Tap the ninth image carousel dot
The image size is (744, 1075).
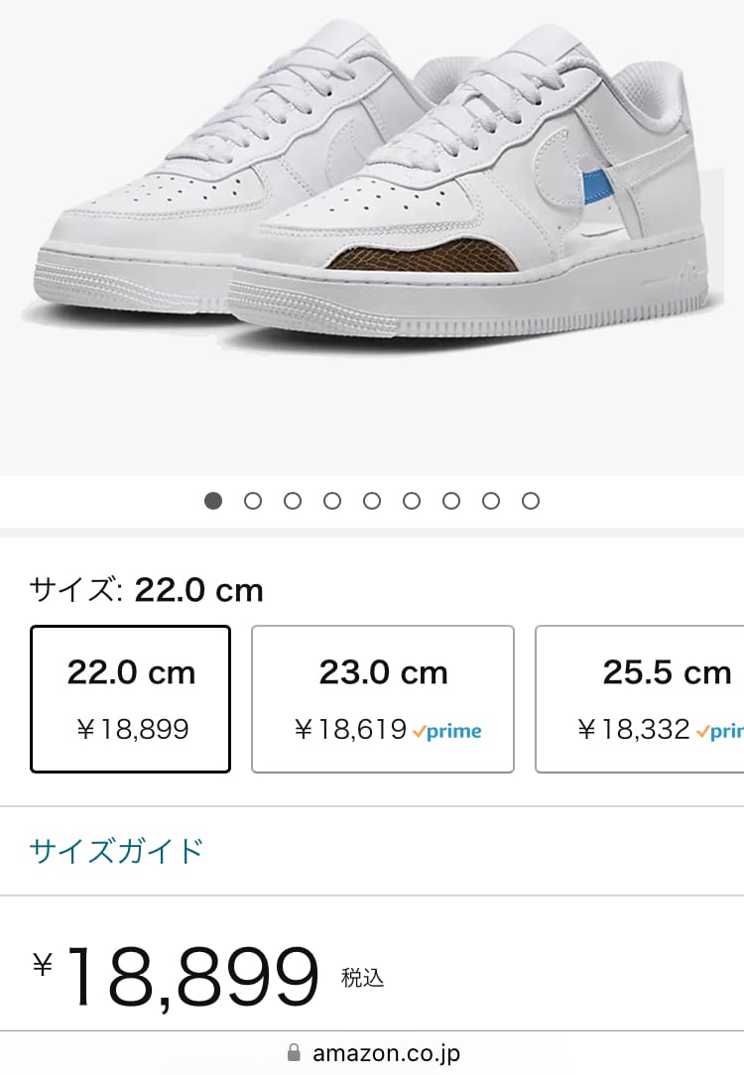pos(531,501)
